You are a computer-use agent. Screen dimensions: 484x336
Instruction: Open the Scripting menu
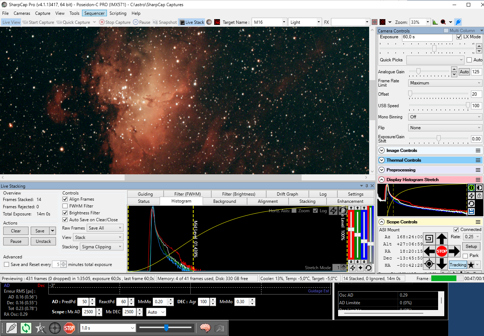[118, 13]
